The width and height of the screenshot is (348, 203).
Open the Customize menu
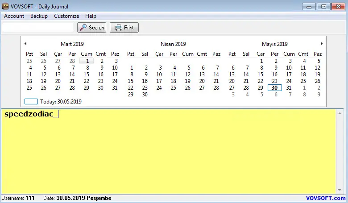[66, 16]
